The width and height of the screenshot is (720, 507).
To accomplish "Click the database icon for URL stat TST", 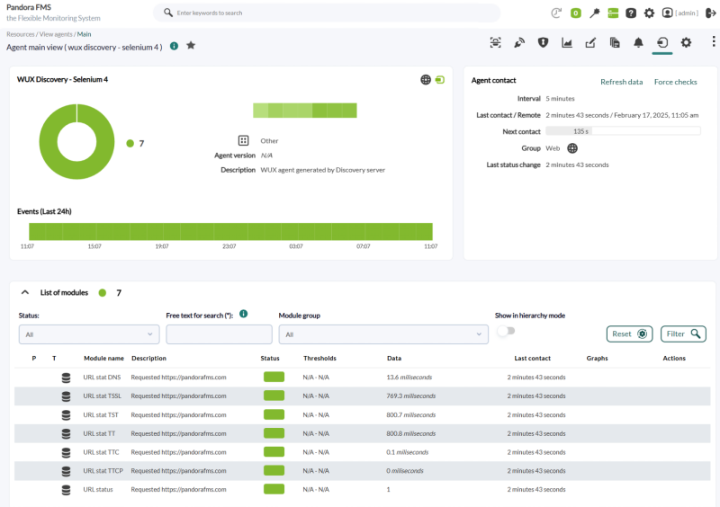I will tap(66, 415).
